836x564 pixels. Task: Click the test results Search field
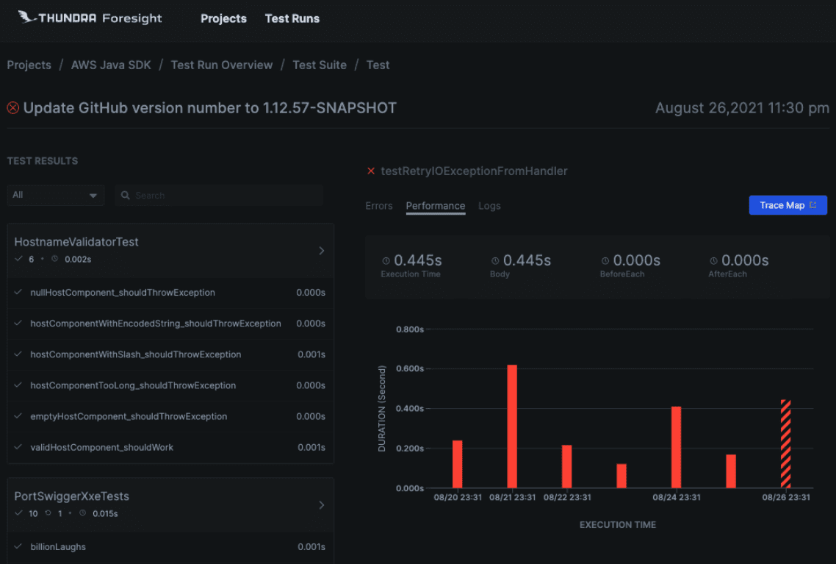tap(219, 196)
